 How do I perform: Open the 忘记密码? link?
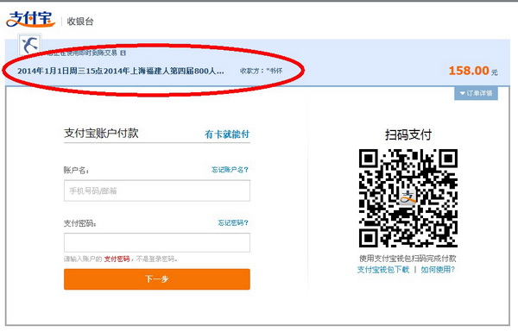(233, 223)
